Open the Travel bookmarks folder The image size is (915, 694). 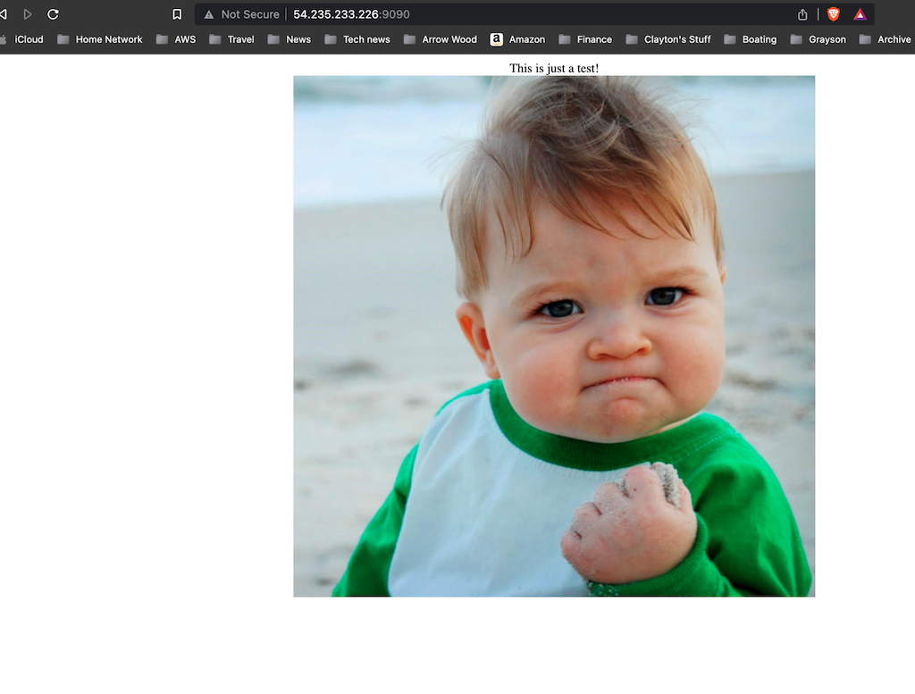231,39
